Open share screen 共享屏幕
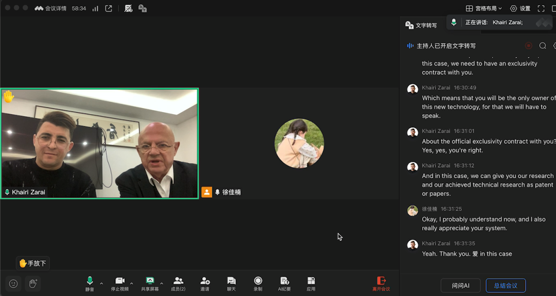The height and width of the screenshot is (296, 556). point(150,283)
